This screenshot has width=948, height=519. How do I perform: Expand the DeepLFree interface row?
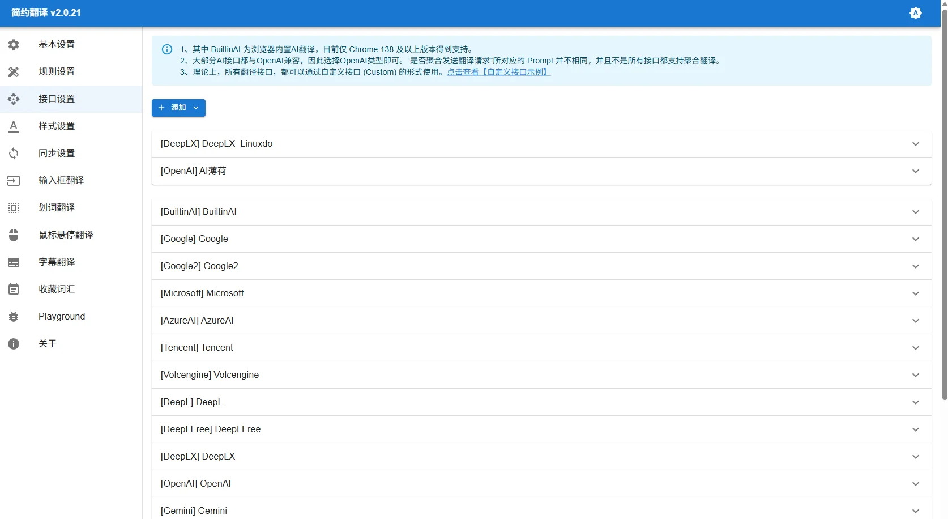click(x=541, y=429)
